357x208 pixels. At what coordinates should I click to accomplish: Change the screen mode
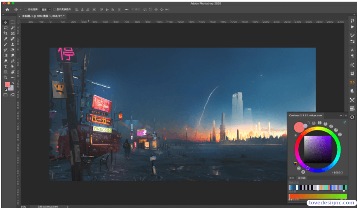pos(12,95)
